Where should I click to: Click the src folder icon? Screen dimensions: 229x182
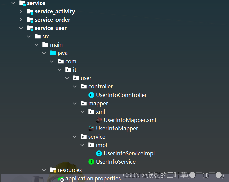click(38, 36)
